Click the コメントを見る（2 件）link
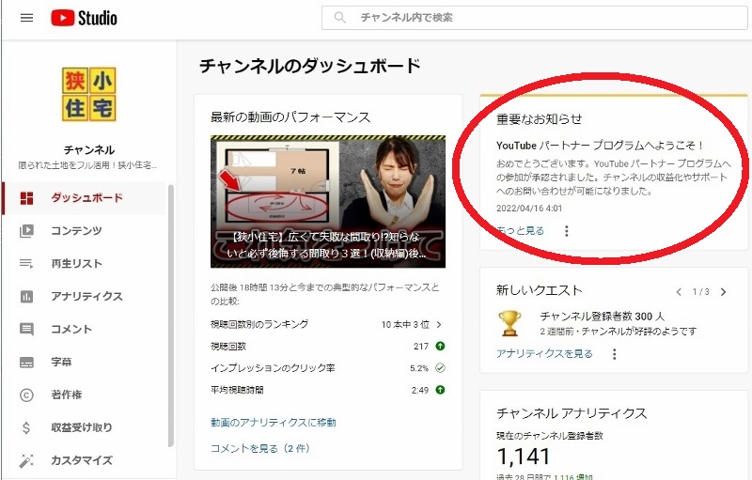This screenshot has width=752, height=480. pyautogui.click(x=260, y=448)
